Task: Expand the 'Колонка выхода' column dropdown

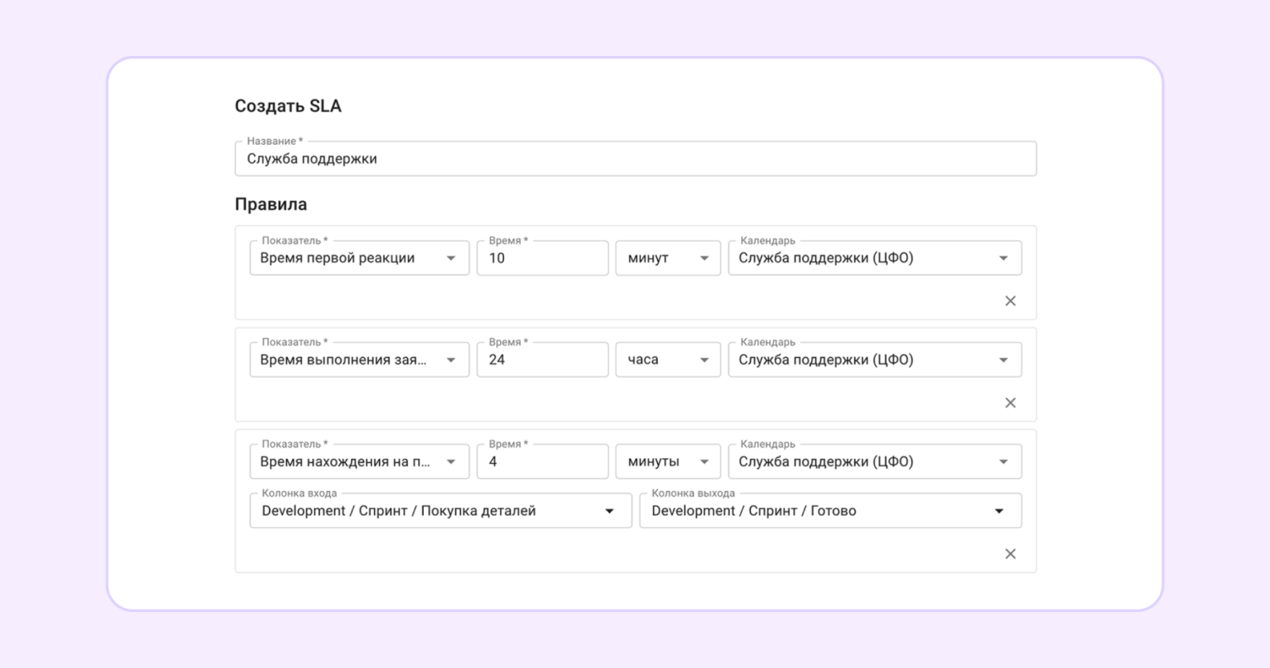Action: (830, 511)
